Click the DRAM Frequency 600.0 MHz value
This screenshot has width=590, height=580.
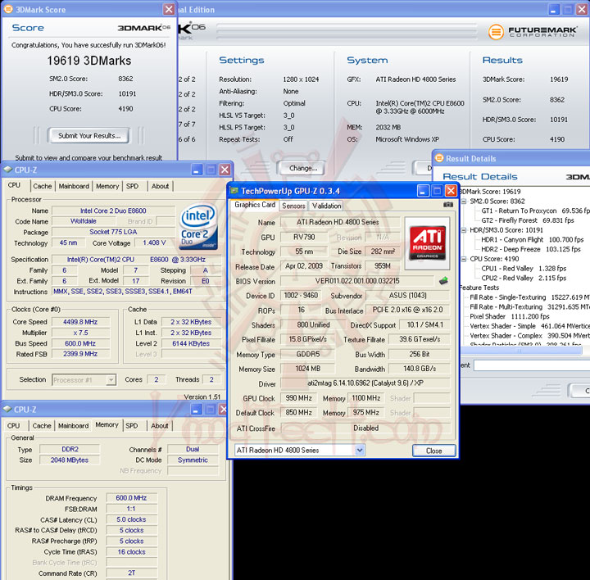[x=131, y=498]
